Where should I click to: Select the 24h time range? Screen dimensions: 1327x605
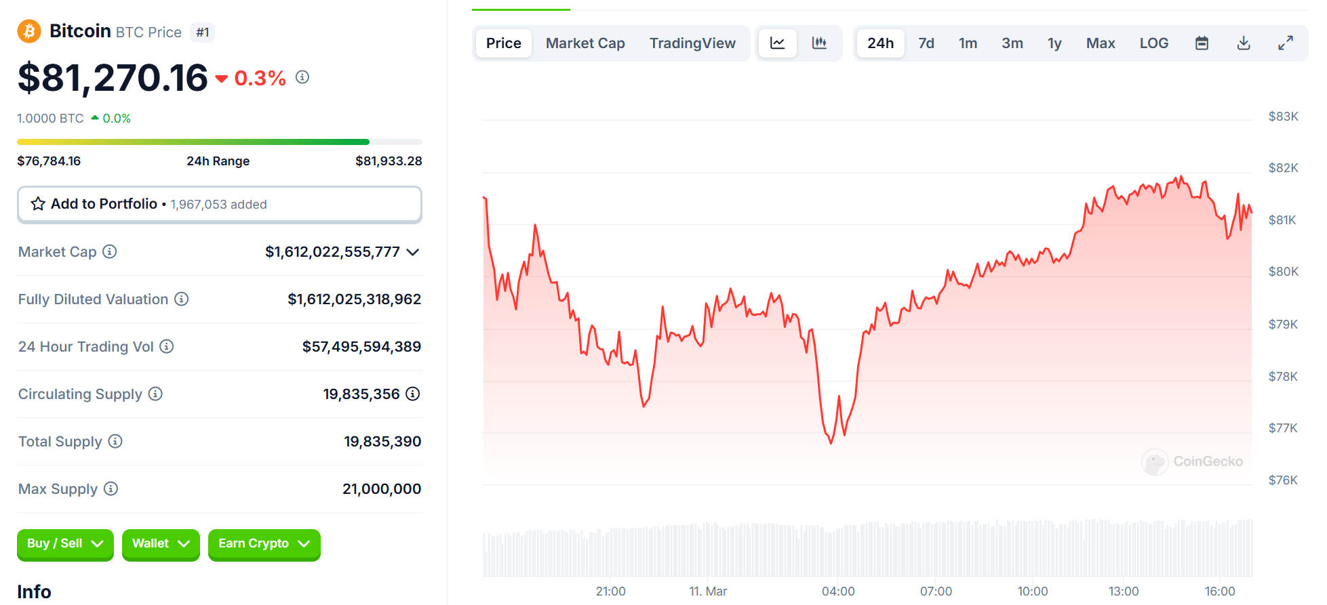pyautogui.click(x=880, y=43)
